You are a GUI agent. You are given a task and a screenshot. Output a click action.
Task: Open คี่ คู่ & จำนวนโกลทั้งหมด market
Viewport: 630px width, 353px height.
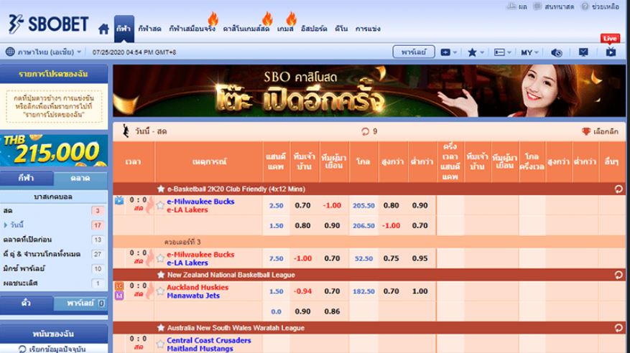point(54,254)
